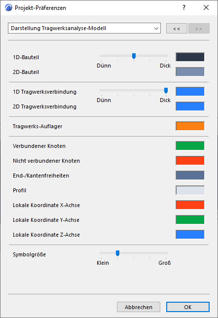The image size is (218, 318).
Task: Click the Archicad logo in title bar
Action: 8,8
